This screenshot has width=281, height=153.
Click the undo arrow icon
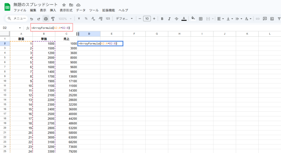32,19
